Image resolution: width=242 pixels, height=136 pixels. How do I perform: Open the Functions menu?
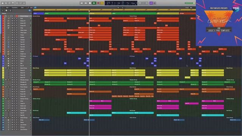pos(15,8)
